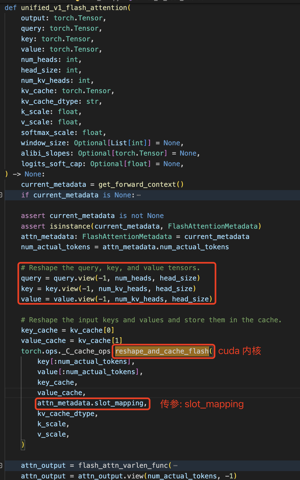The height and width of the screenshot is (480, 300).
Task: Click the 'attn_metadata.slot_mapping,' argument
Action: 92,403
